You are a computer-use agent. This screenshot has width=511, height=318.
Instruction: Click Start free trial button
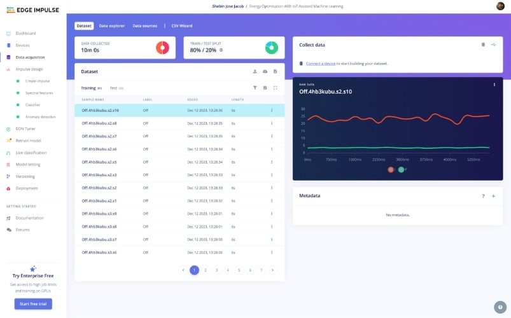pos(33,304)
